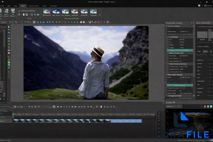Toggle the green channel in Scopes
The width and height of the screenshot is (213, 142).
208,106
